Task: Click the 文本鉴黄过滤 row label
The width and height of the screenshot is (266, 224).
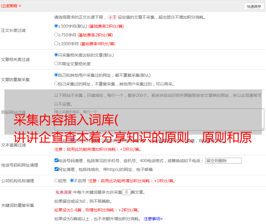Action: pyautogui.click(x=14, y=145)
